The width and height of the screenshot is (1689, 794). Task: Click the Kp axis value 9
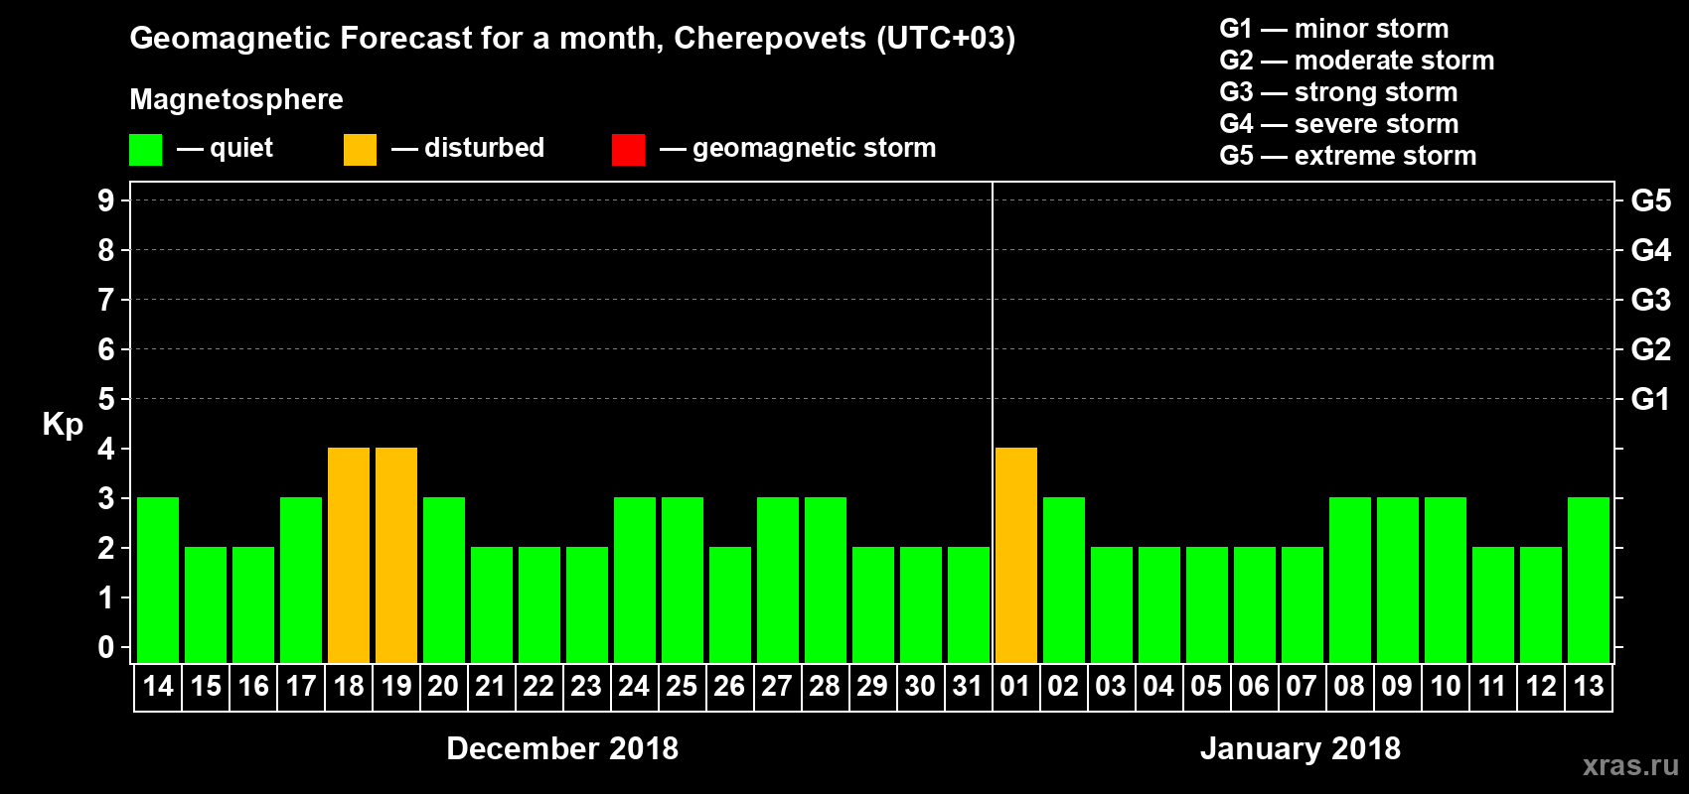pyautogui.click(x=106, y=200)
